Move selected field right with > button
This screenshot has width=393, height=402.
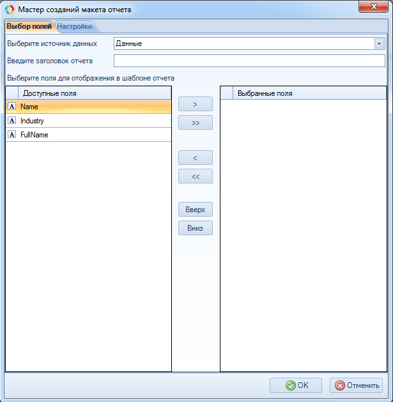[195, 104]
